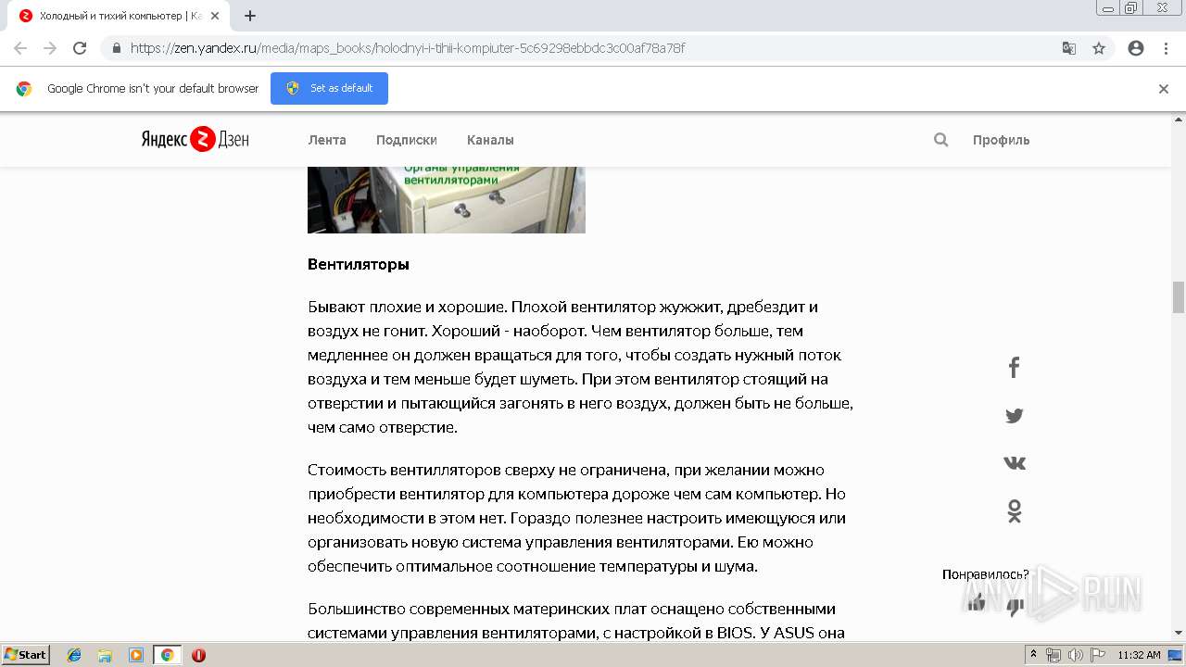
Task: Click the scrollbar down arrow
Action: [1179, 633]
